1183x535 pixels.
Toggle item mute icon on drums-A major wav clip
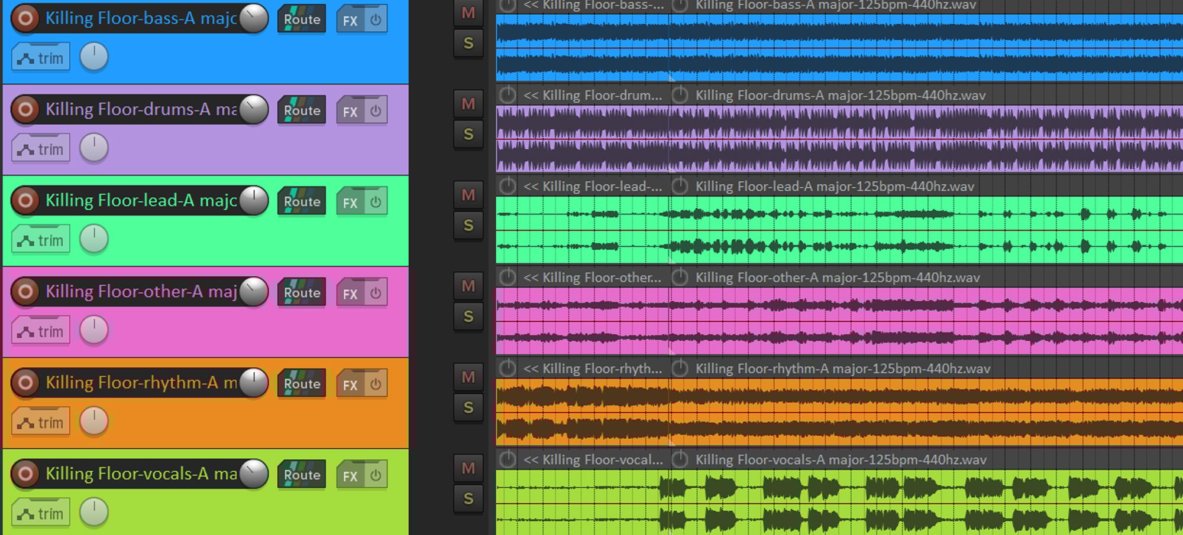click(x=680, y=95)
